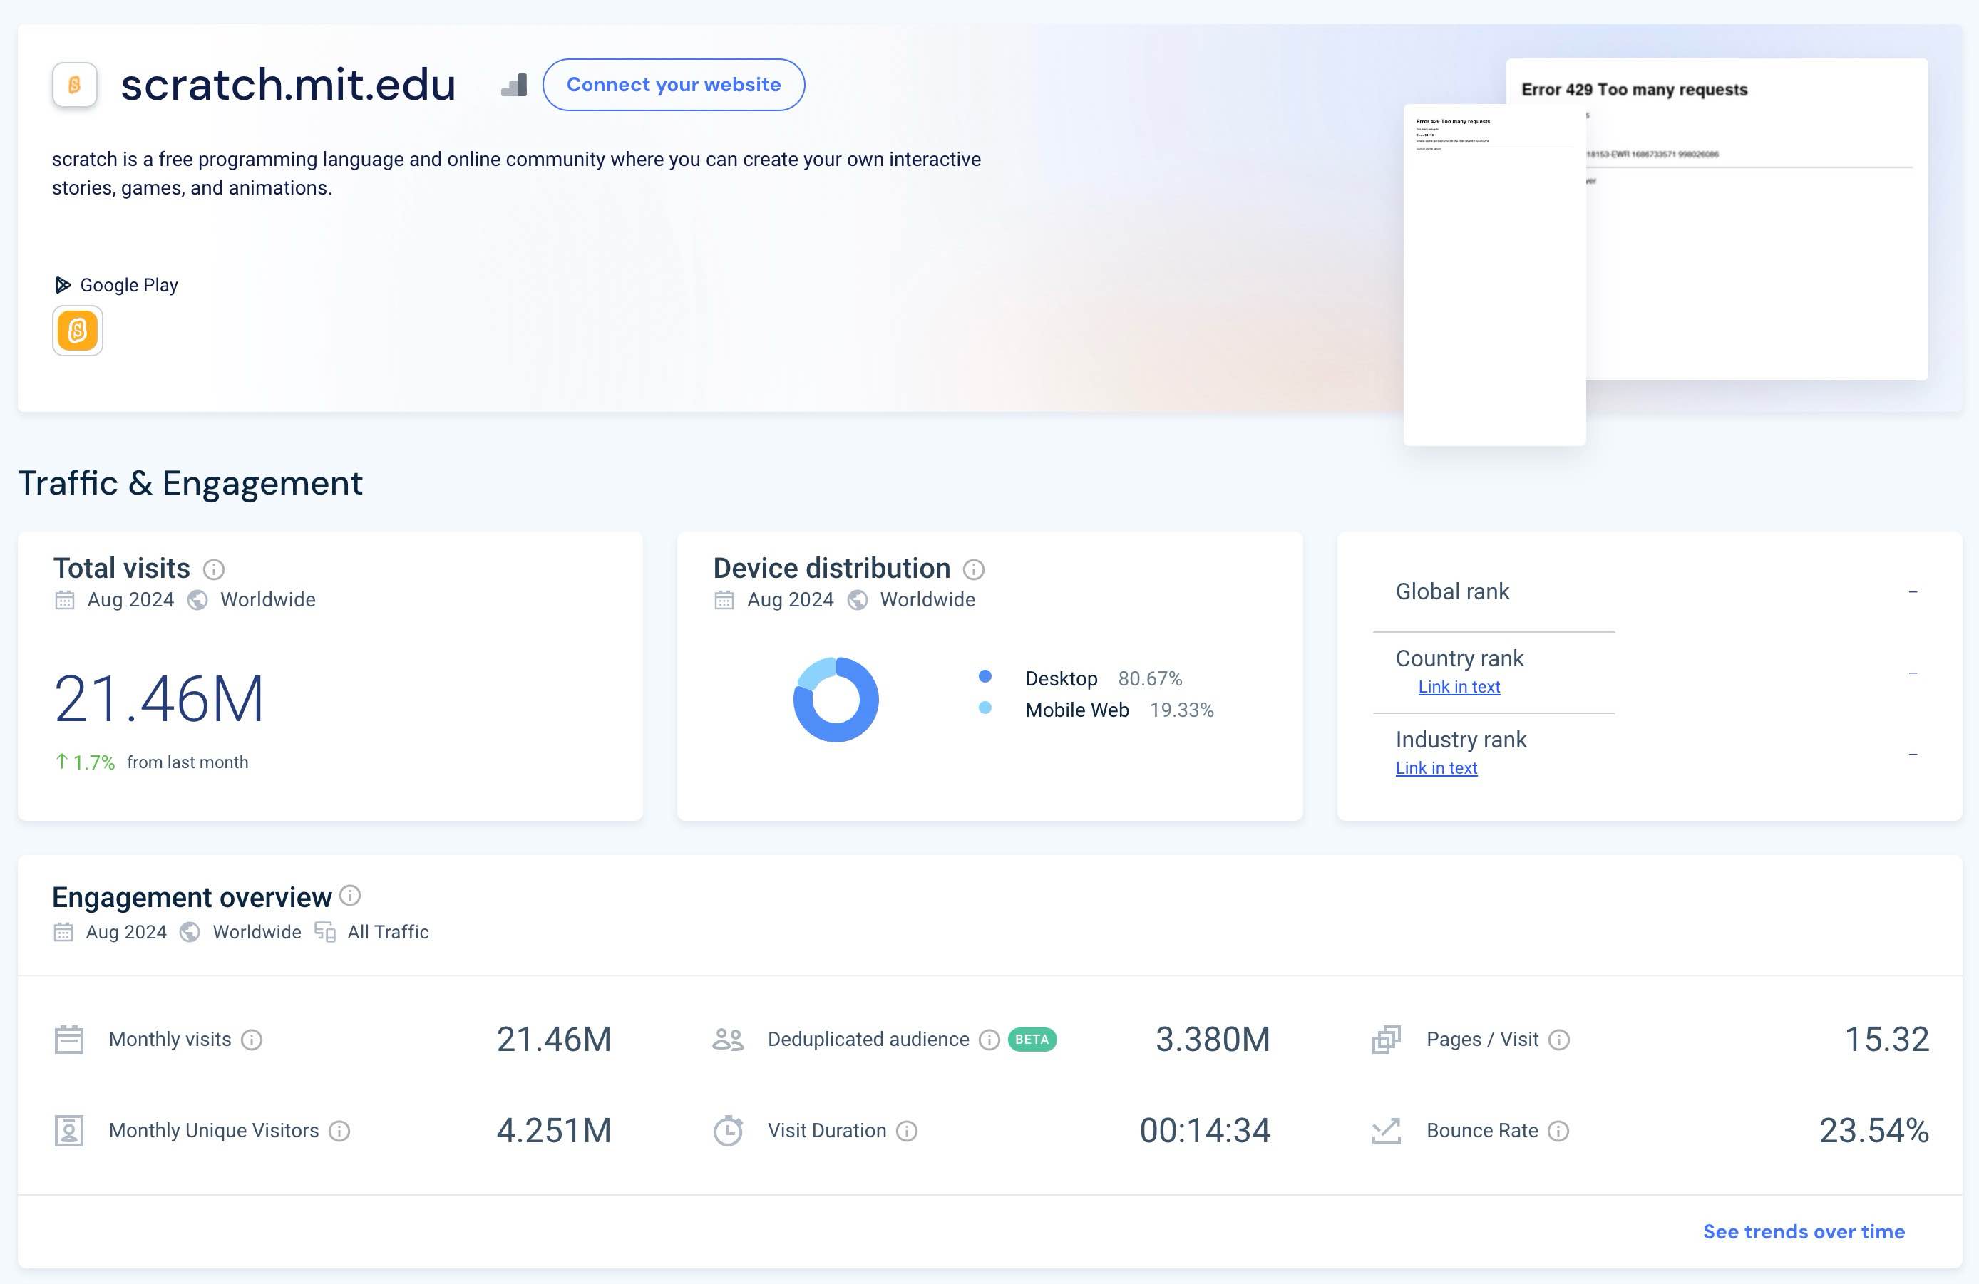This screenshot has width=1979, height=1284.
Task: Click the info icon beside Monthly Unique Visitors
Action: (x=339, y=1132)
